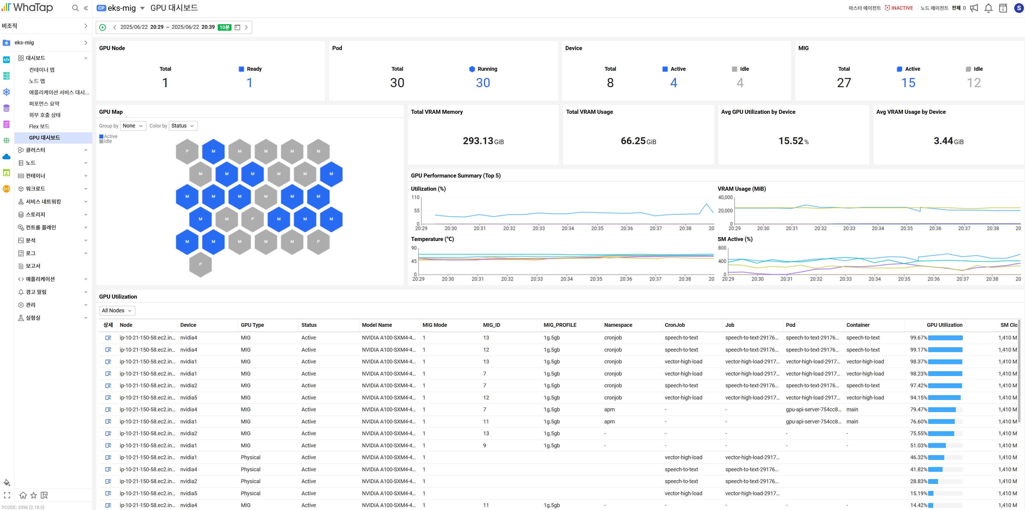The image size is (1025, 510).
Task: Open the Color by Status dropdown
Action: pyautogui.click(x=183, y=126)
